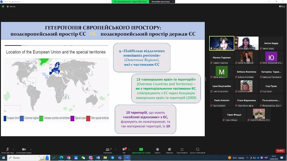Select the Катерина Таран... participant tile

271,72
